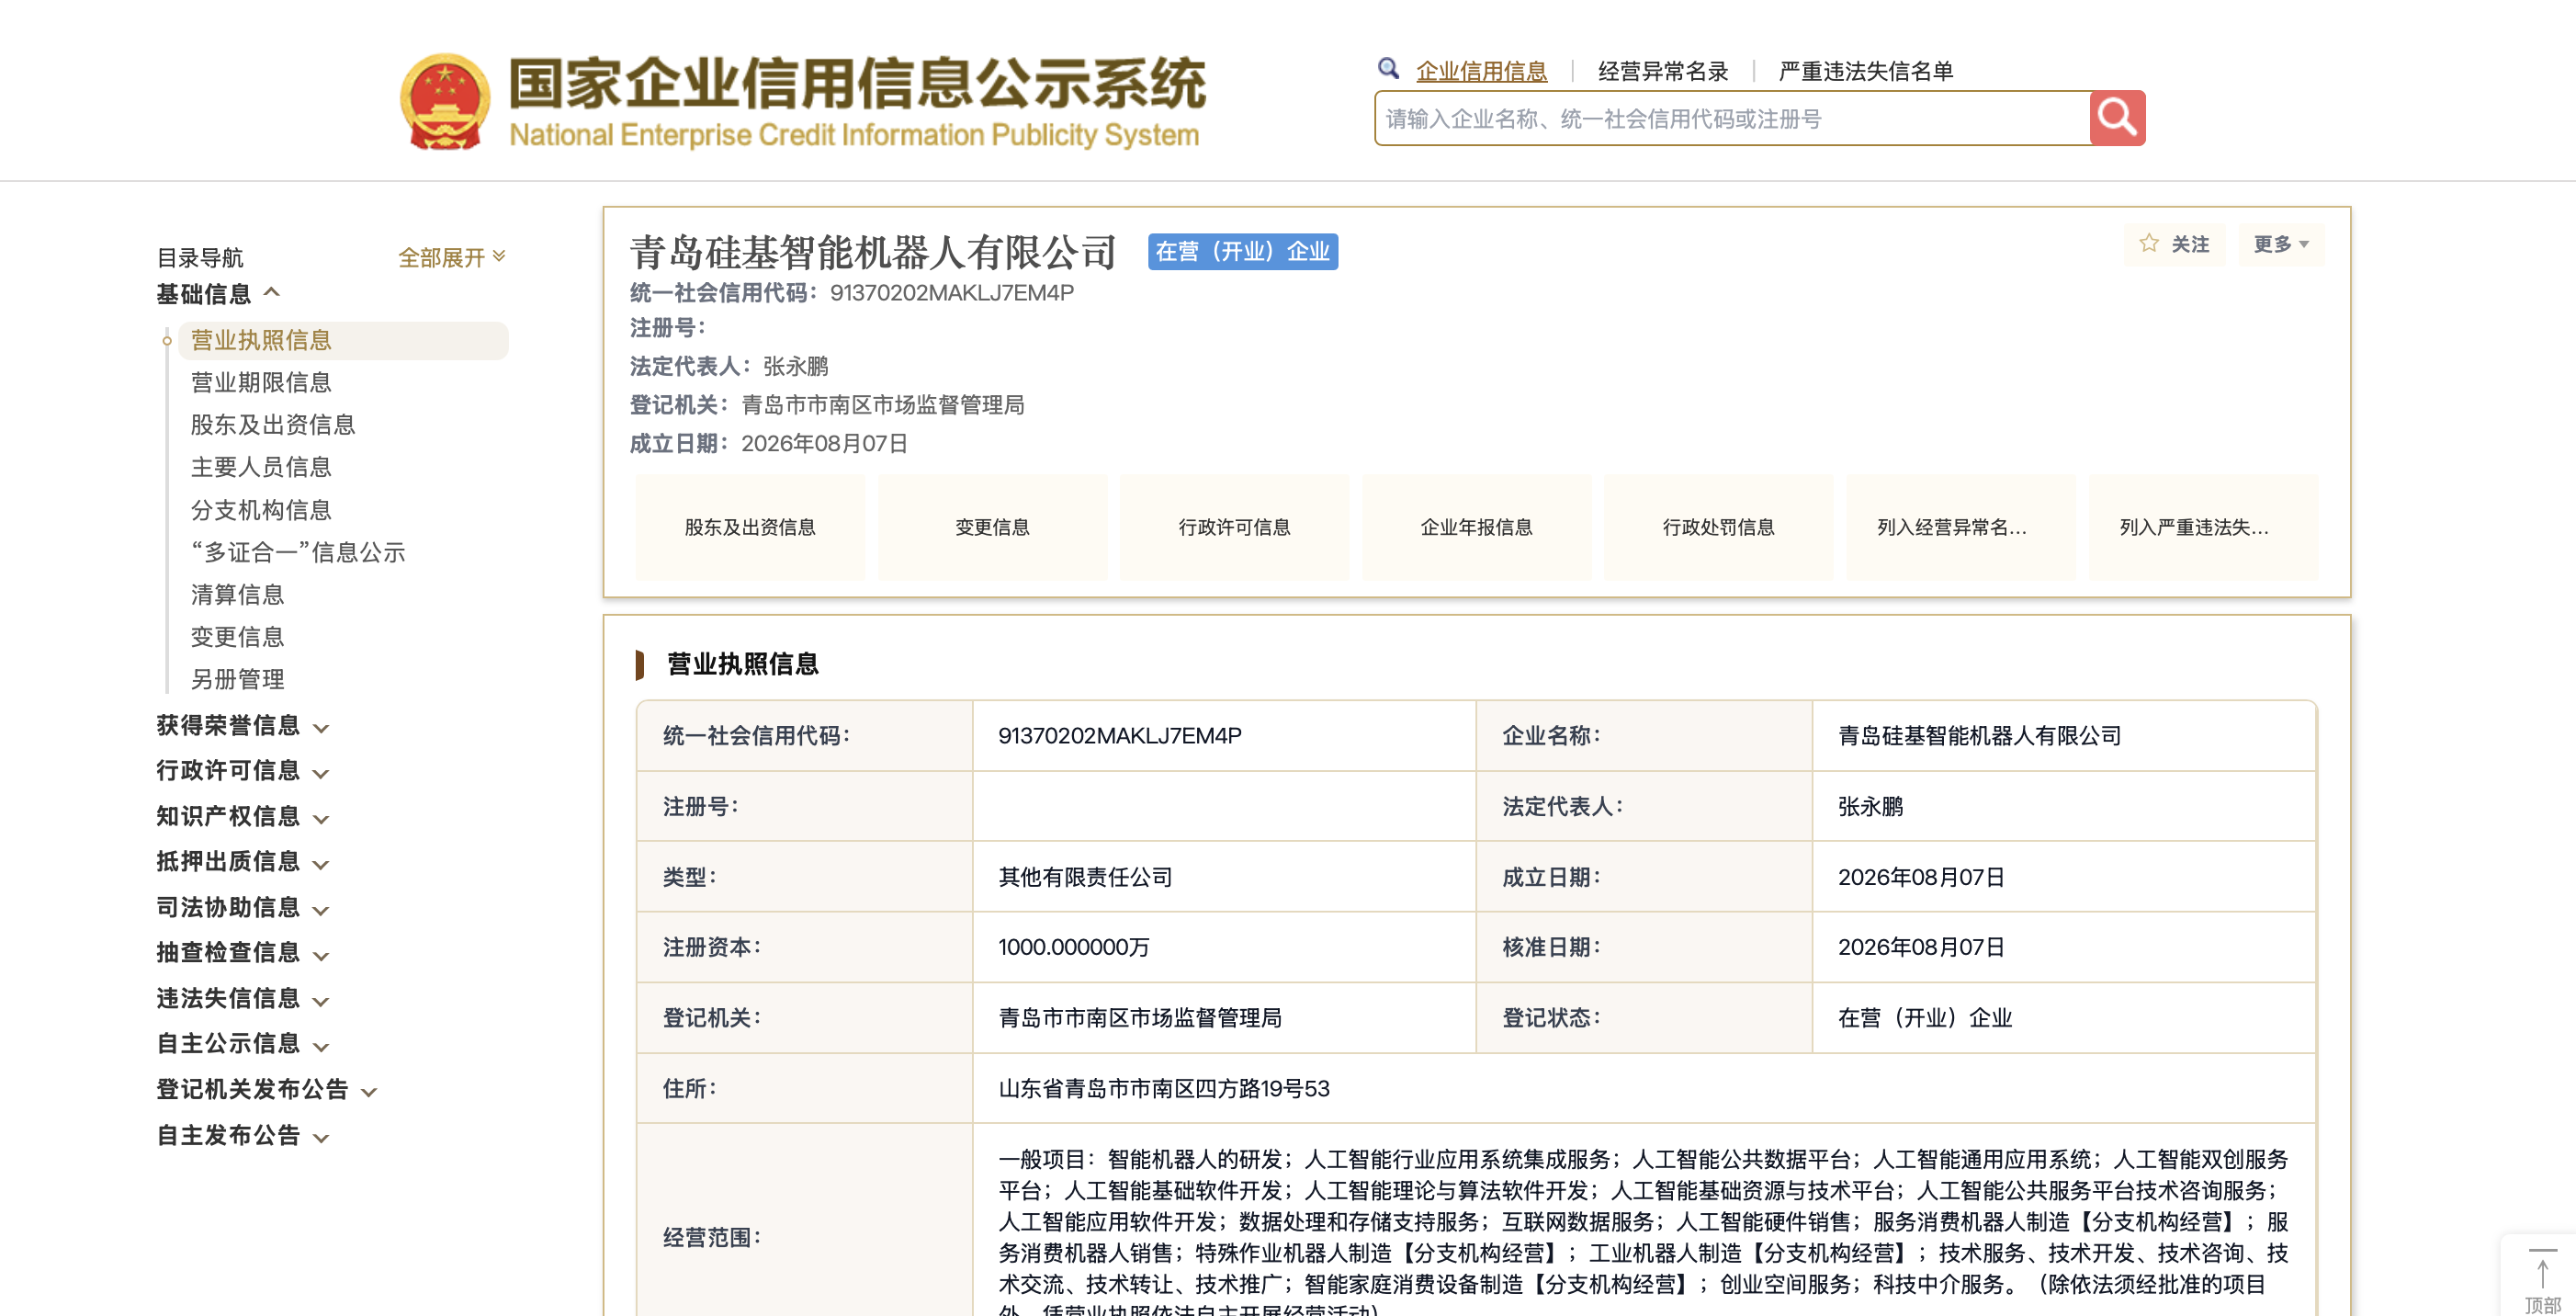Expand the 获得荣誉信息 section
Screen dimensions: 2576x1316
tap(242, 726)
